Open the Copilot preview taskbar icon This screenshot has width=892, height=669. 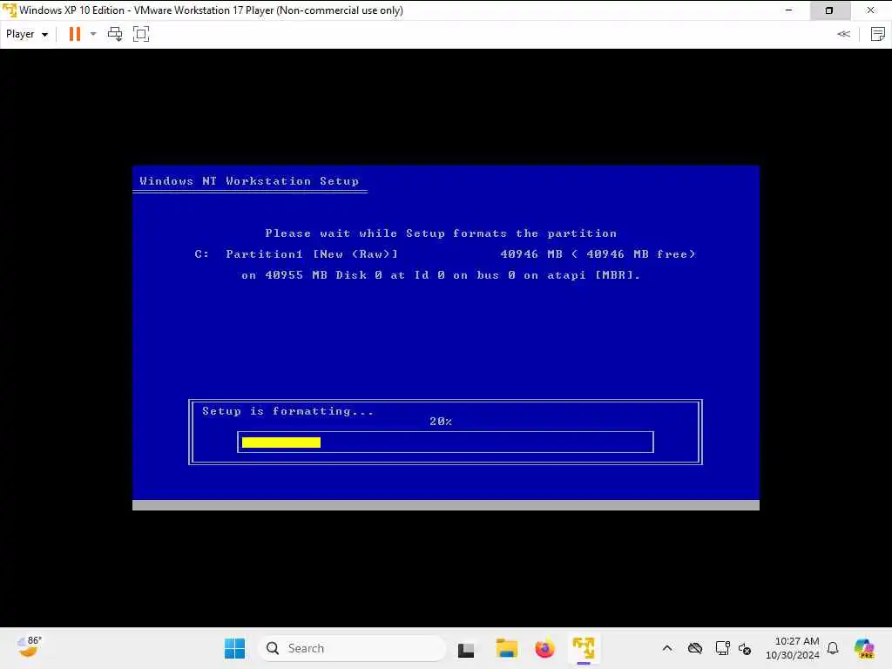click(864, 648)
